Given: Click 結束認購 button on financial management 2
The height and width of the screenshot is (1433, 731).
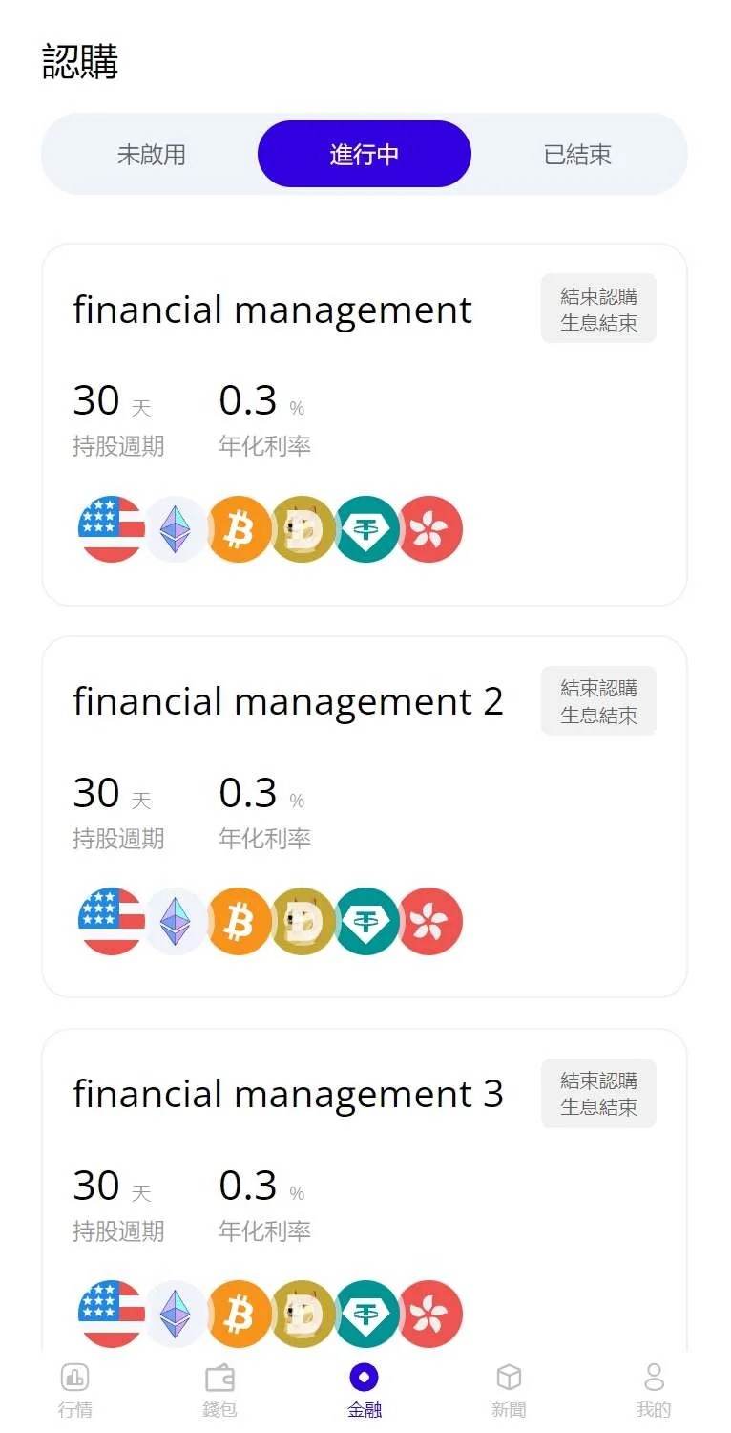Looking at the screenshot, I should (598, 701).
